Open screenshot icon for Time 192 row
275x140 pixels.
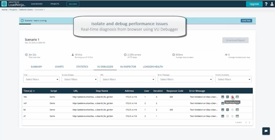tap(223, 97)
